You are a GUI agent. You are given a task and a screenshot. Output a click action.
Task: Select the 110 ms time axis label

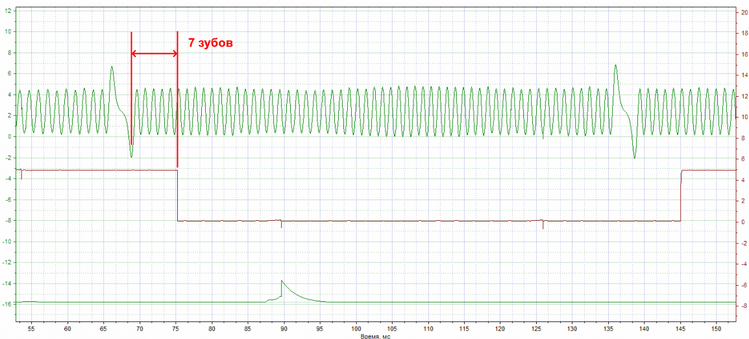428,329
